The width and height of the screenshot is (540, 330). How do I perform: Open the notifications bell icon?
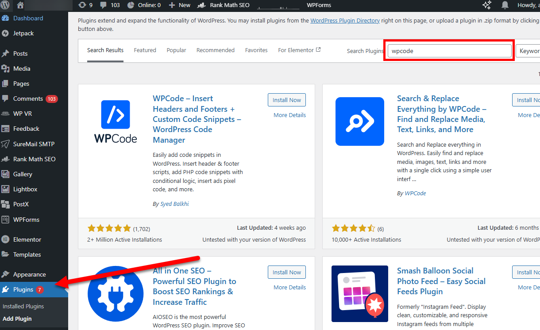click(505, 5)
